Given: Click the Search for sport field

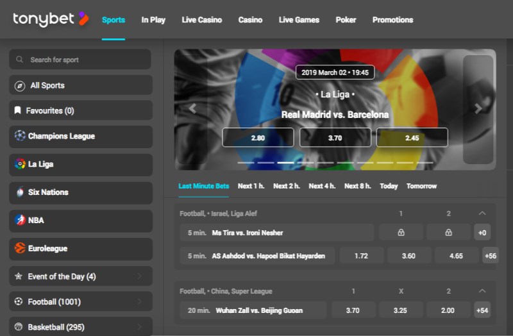Looking at the screenshot, I should tap(80, 59).
